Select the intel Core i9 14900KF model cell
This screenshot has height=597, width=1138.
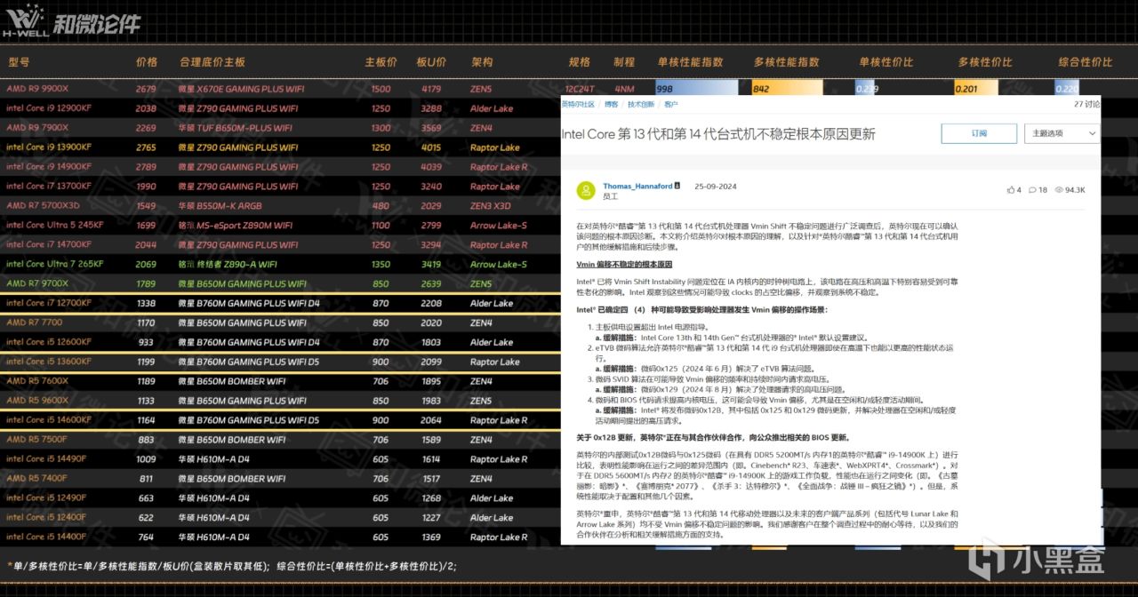click(49, 167)
